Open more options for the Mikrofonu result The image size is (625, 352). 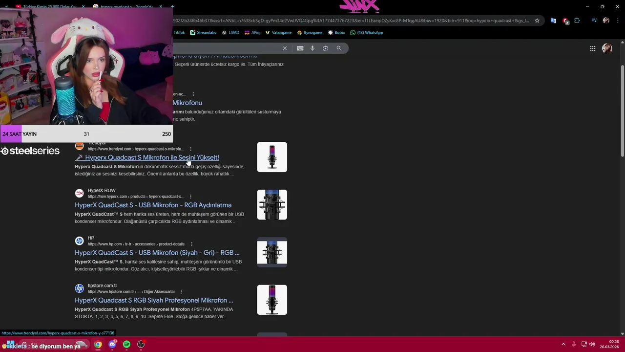point(193,94)
